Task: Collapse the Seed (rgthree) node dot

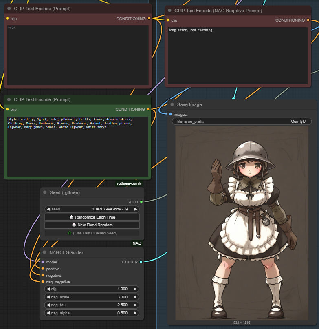Action: coord(45,192)
